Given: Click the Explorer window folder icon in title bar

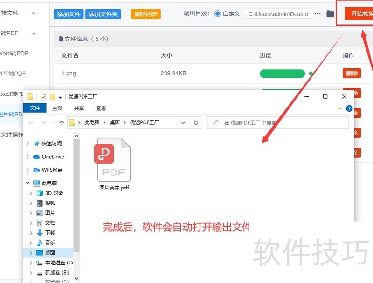Looking at the screenshot, I should coord(30,97).
